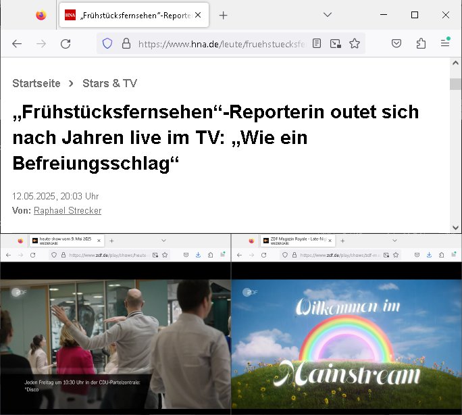This screenshot has width=462, height=415.
Task: Reload the HNA article page
Action: point(66,44)
